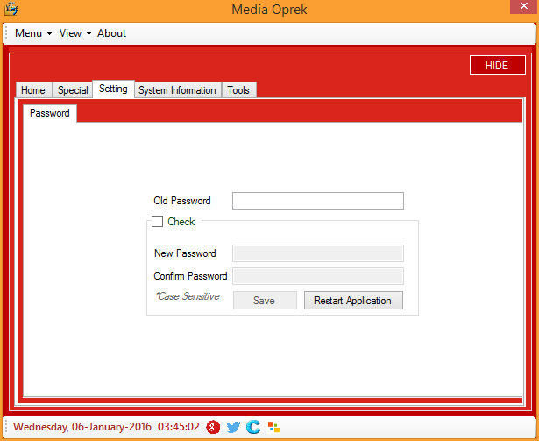The width and height of the screenshot is (539, 441).
Task: Click the Restart Application button
Action: pyautogui.click(x=353, y=301)
